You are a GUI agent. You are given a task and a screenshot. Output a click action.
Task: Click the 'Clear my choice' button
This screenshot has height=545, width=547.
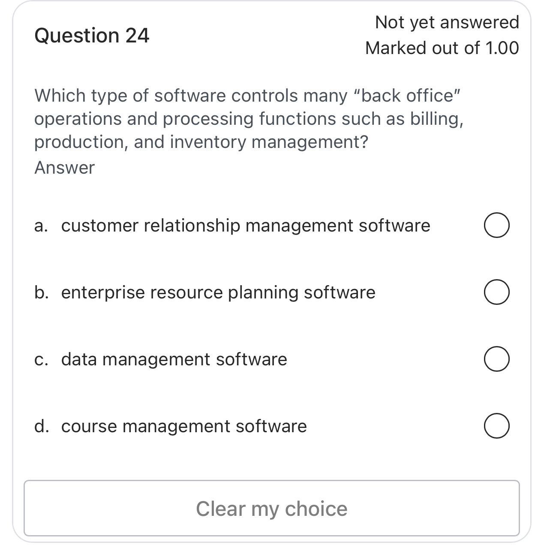(x=271, y=508)
